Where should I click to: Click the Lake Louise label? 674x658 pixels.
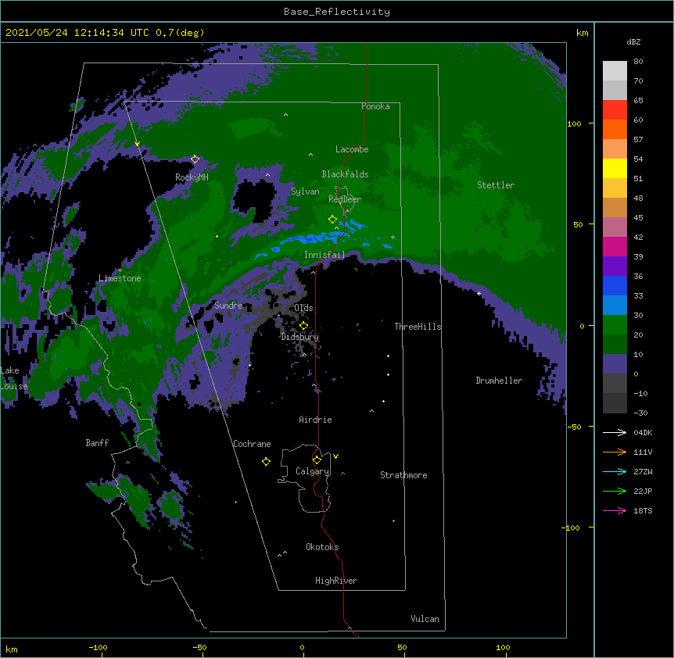point(14,378)
